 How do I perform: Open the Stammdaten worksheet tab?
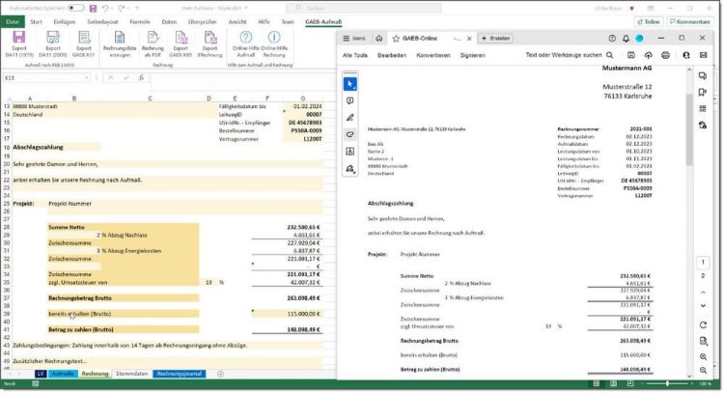131,373
